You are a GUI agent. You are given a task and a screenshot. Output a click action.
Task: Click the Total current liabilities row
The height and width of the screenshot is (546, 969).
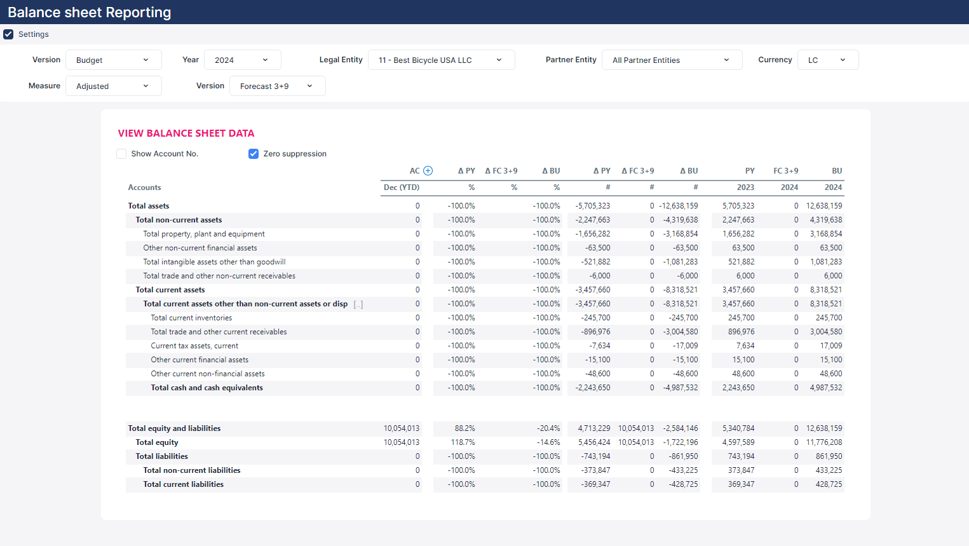(183, 484)
